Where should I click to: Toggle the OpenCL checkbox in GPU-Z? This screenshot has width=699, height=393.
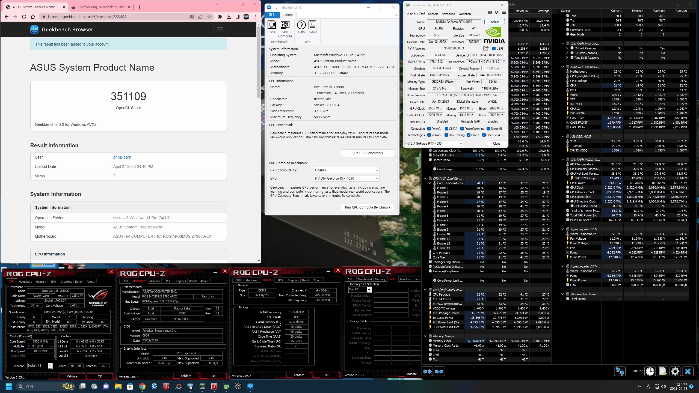(x=429, y=129)
